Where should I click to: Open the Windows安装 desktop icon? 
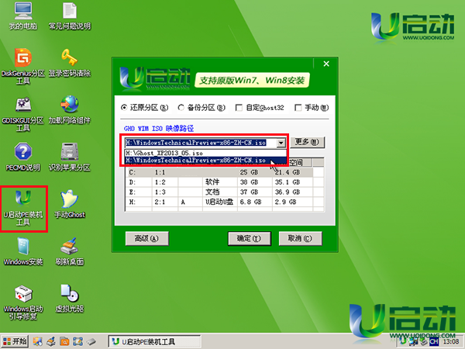point(23,251)
